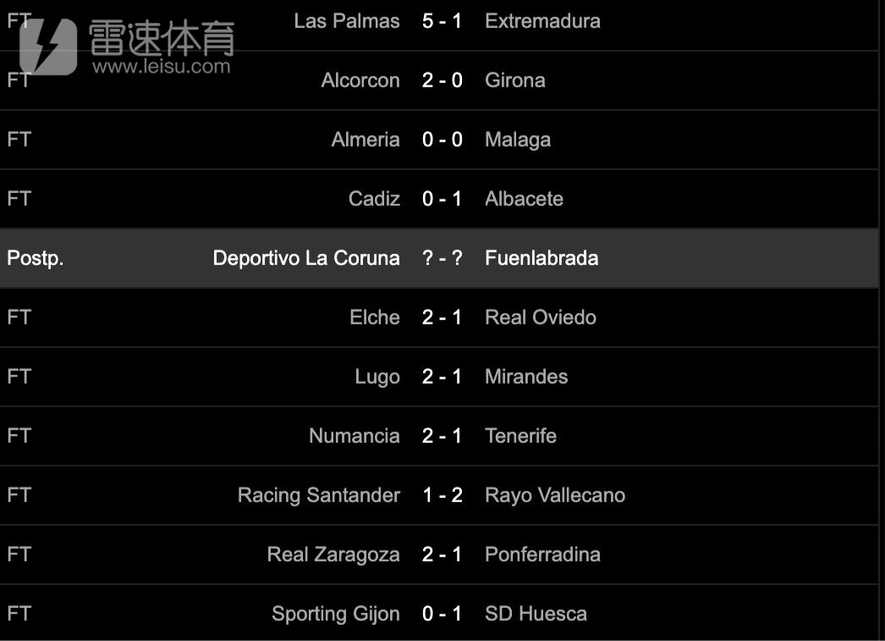885x641 pixels.
Task: Select the Deportivo La Coruna team name
Action: tap(306, 258)
